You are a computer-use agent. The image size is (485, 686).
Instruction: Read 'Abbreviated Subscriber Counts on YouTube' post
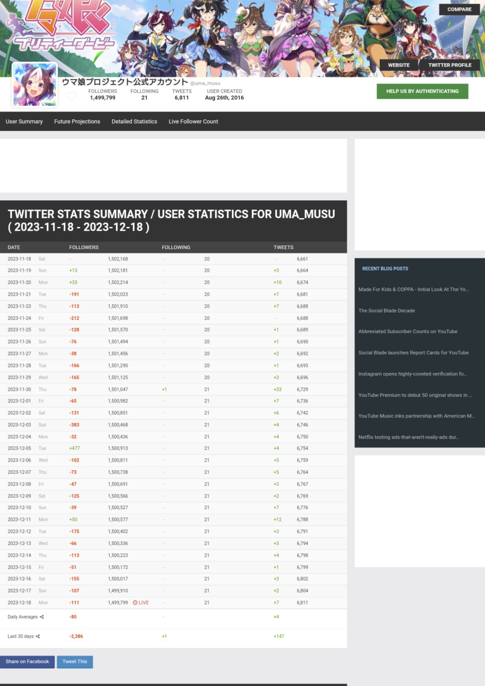tap(407, 332)
